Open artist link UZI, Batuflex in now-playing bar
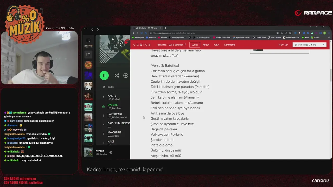This screenshot has width=333, height=187. pos(101,154)
